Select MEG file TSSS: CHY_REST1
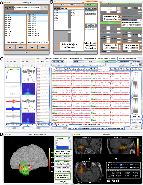This screenshot has height=185, width=143. [38, 33]
